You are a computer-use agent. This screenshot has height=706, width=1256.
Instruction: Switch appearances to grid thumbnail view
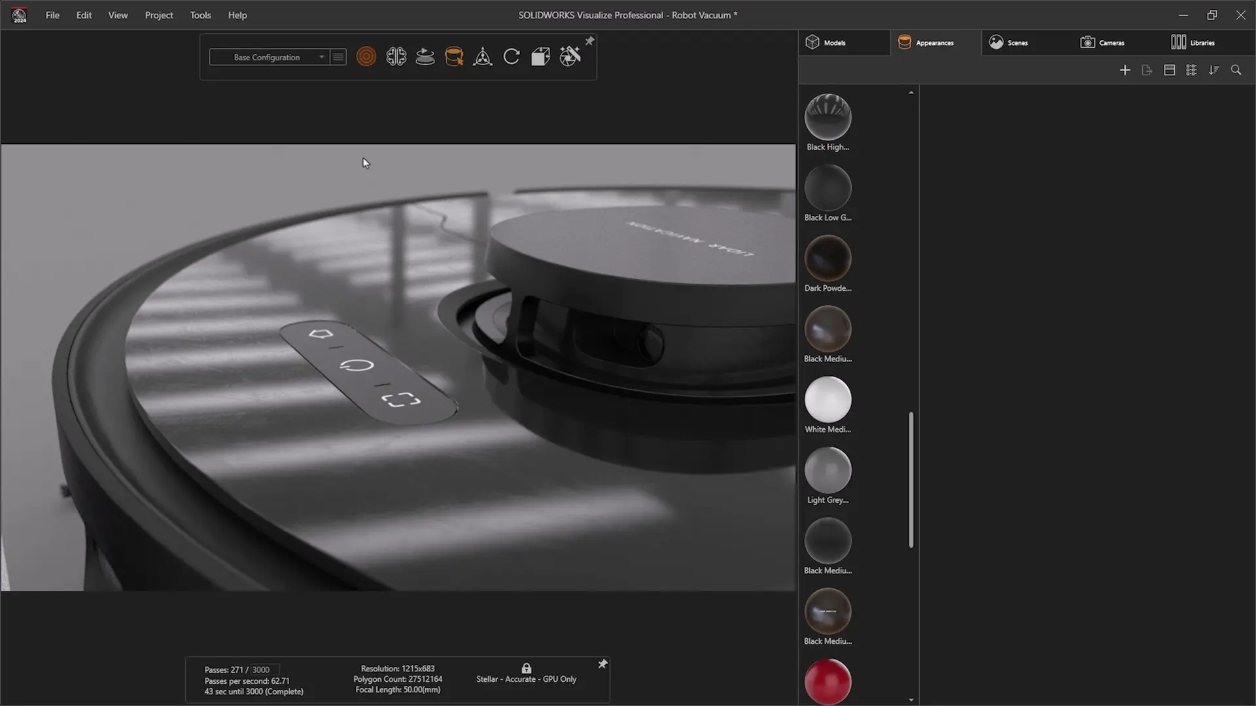(1191, 70)
